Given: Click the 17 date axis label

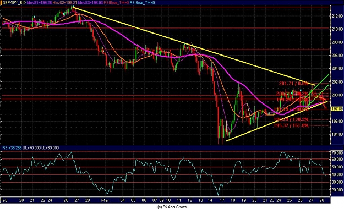Looking at the screenshot, I should (222, 200).
